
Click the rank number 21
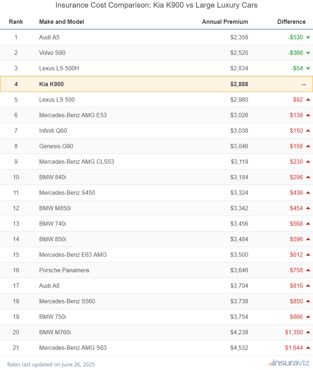(x=16, y=348)
